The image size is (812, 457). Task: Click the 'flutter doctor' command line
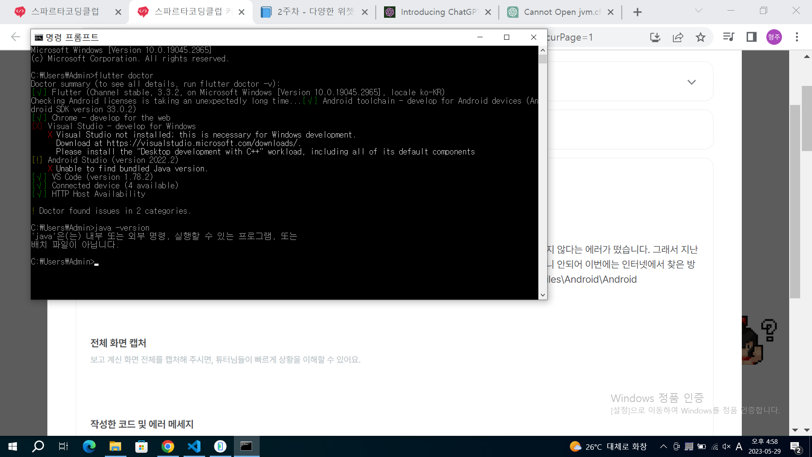[x=92, y=75]
